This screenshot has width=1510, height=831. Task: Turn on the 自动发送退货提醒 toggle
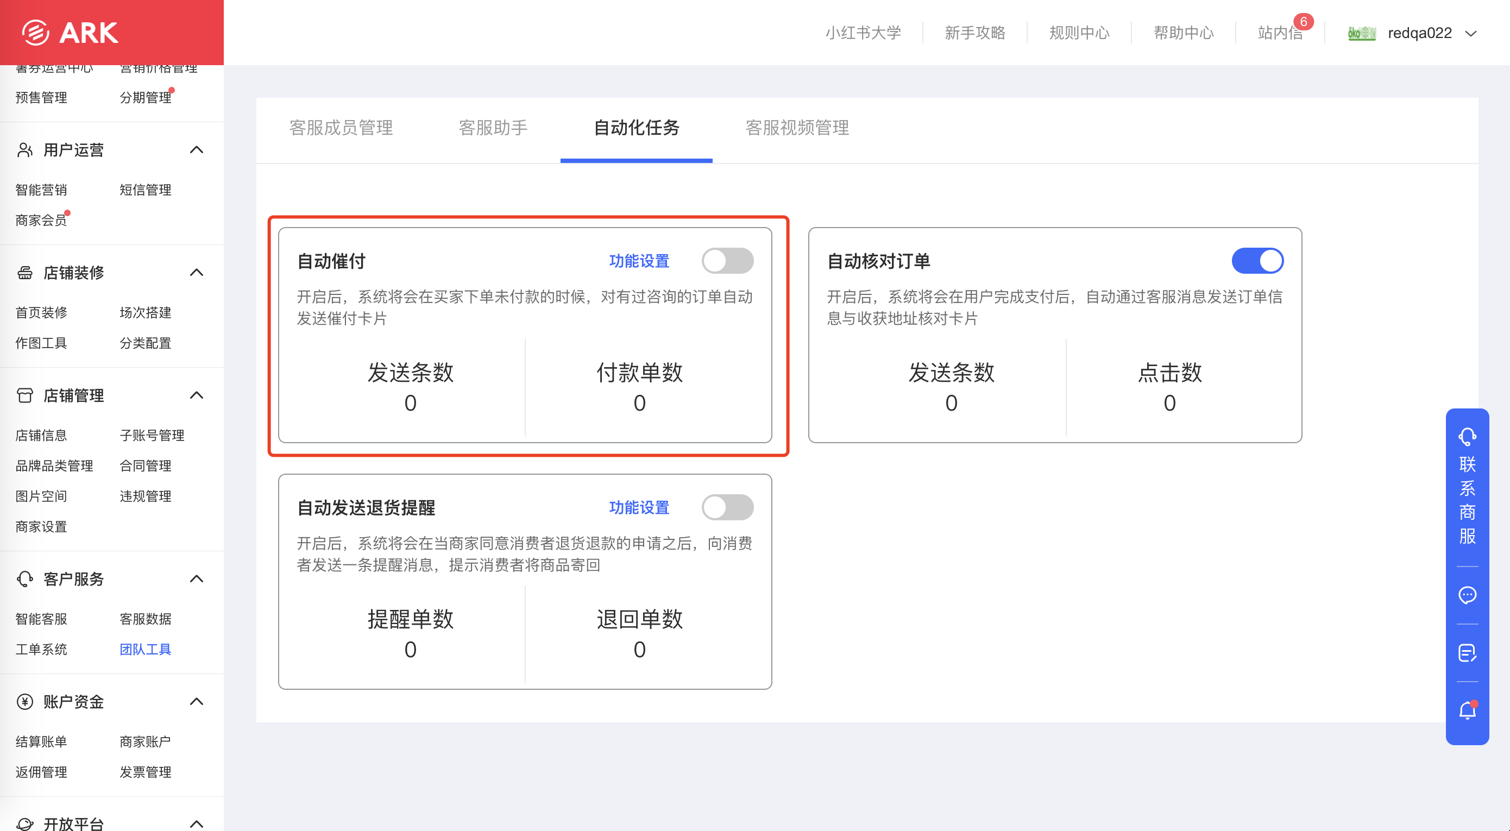click(727, 507)
